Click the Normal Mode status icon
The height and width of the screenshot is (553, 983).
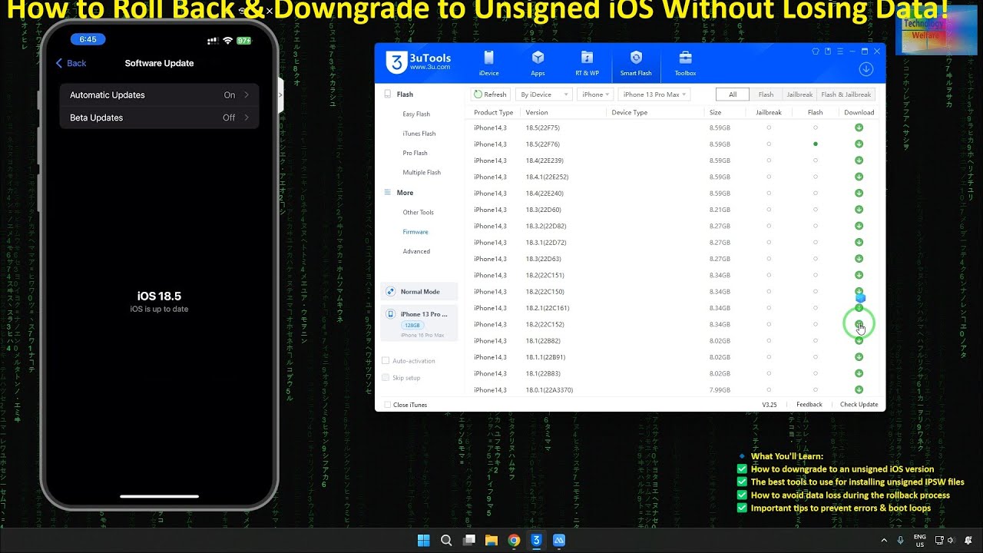[390, 292]
